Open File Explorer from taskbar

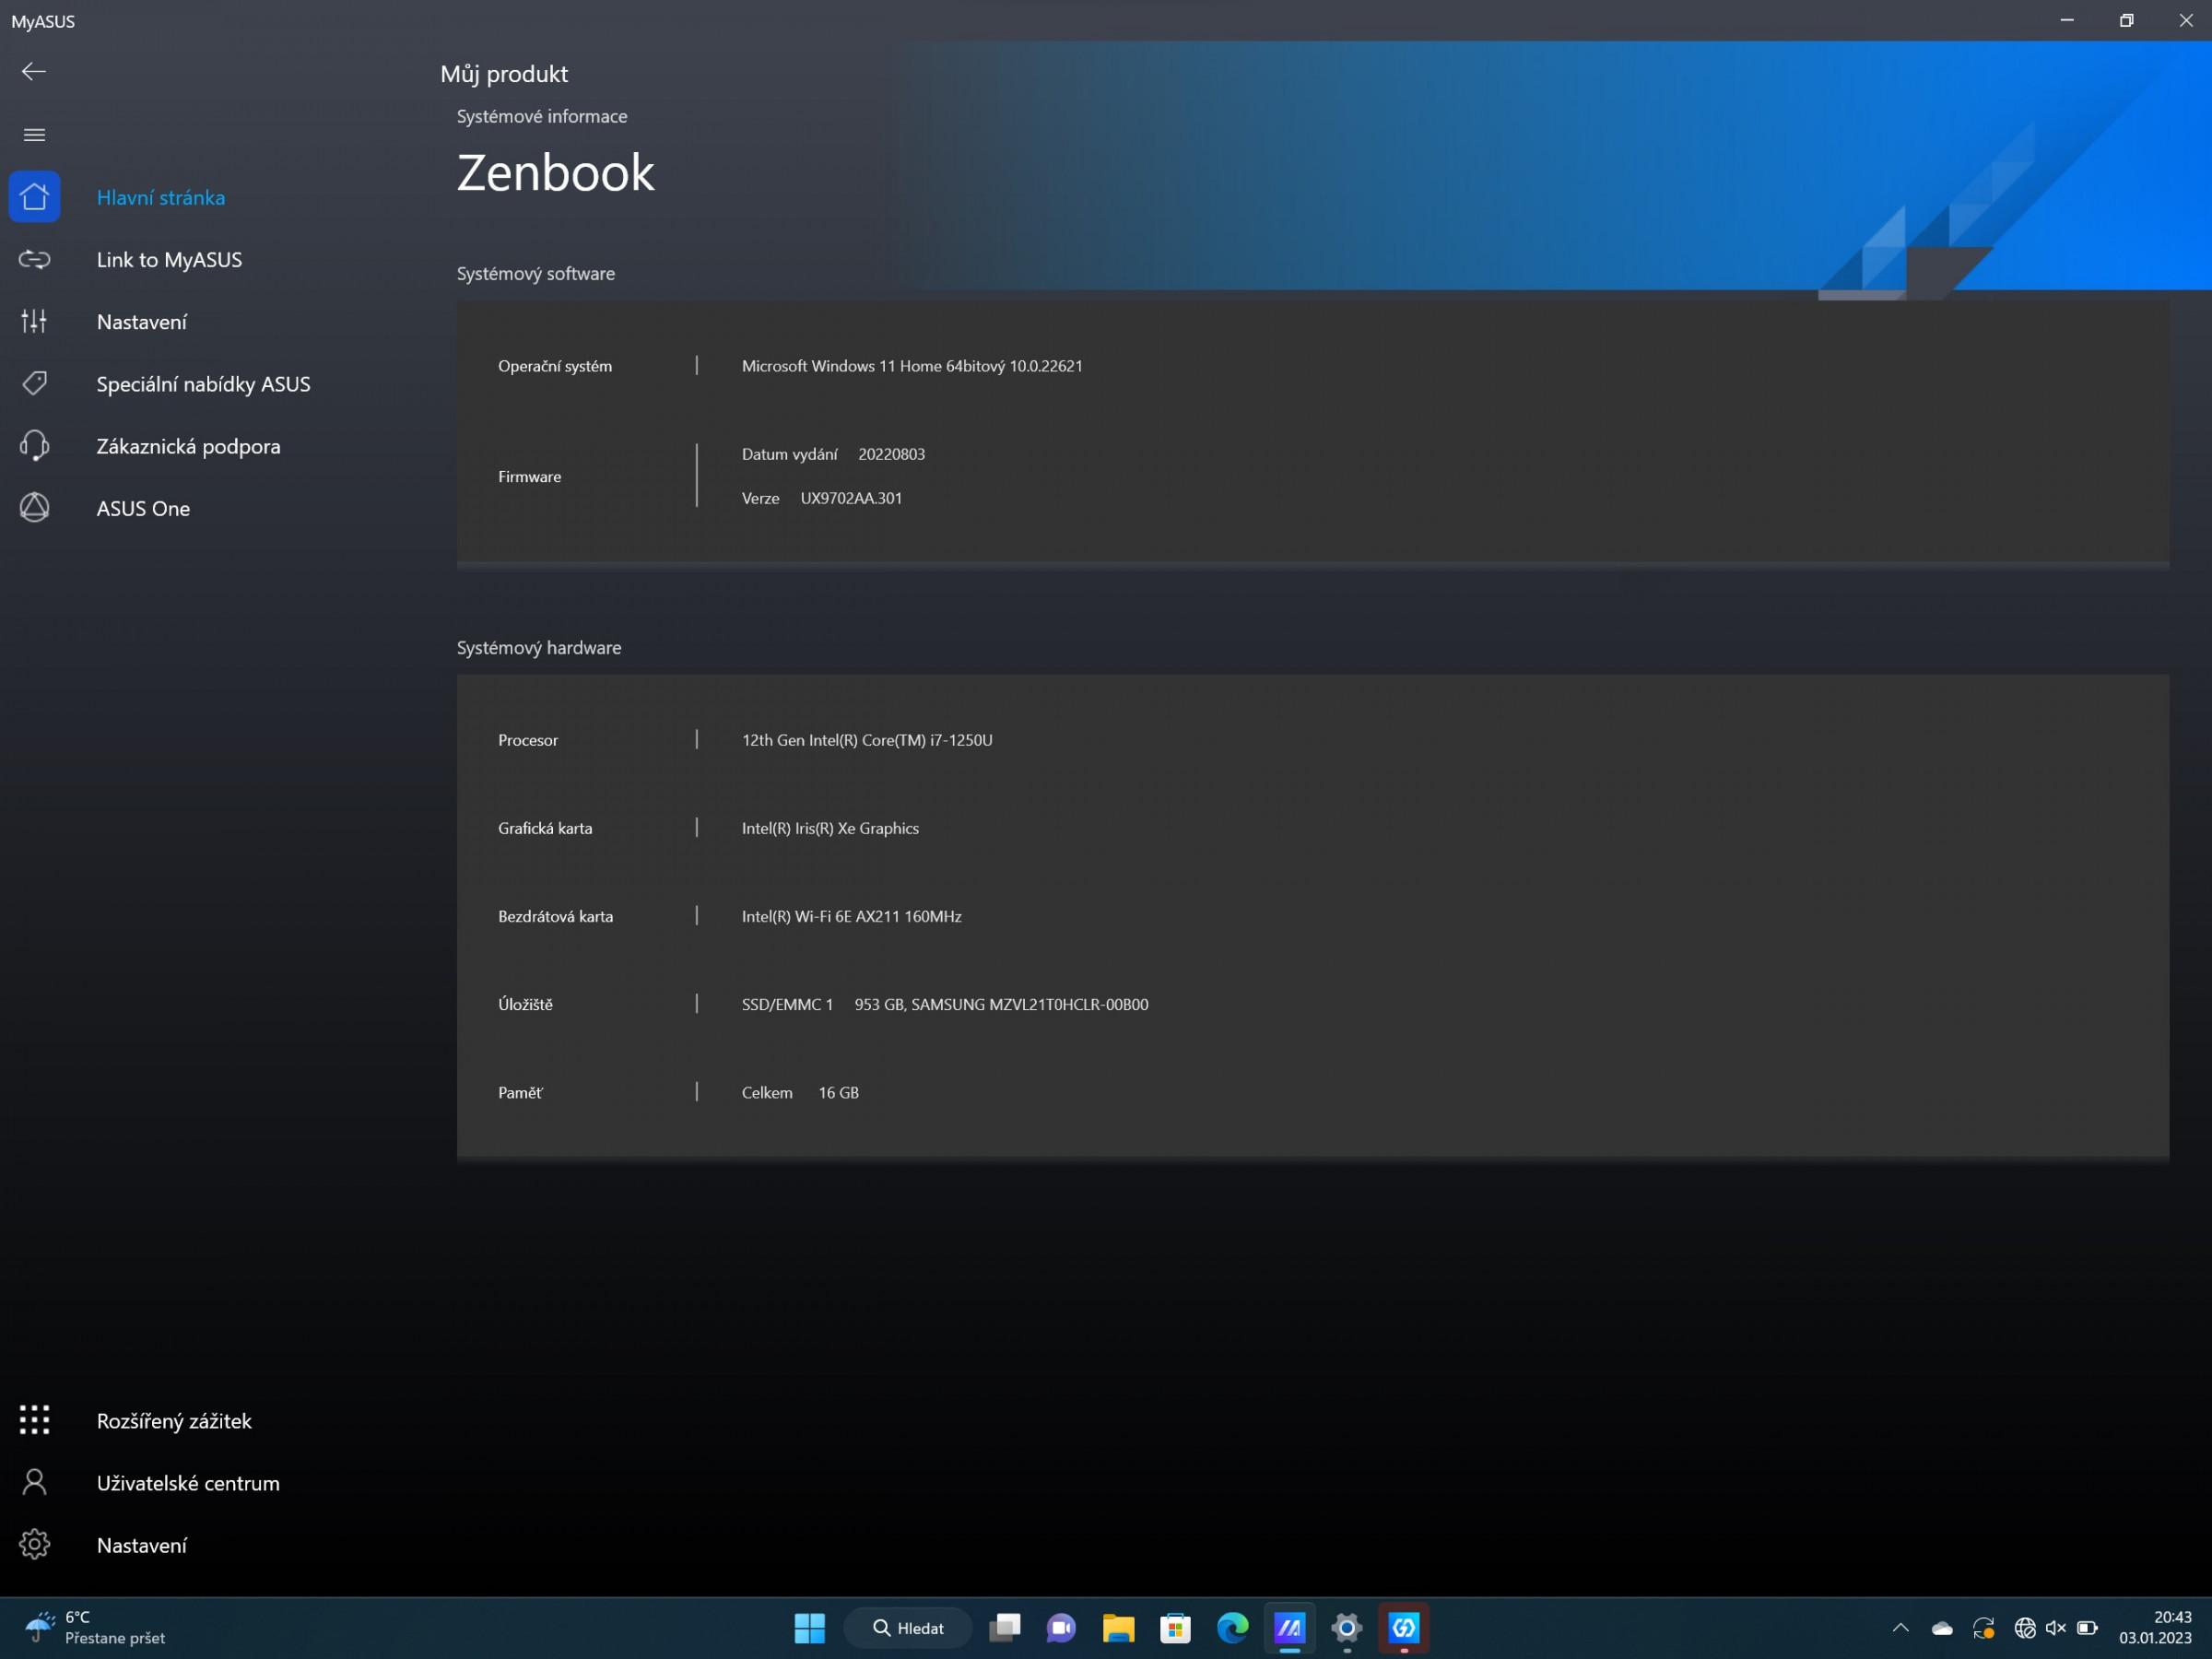coord(1118,1628)
